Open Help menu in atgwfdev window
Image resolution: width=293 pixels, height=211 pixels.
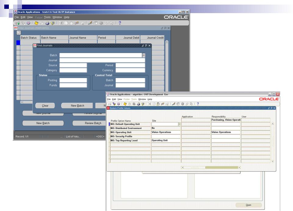tap(150, 99)
